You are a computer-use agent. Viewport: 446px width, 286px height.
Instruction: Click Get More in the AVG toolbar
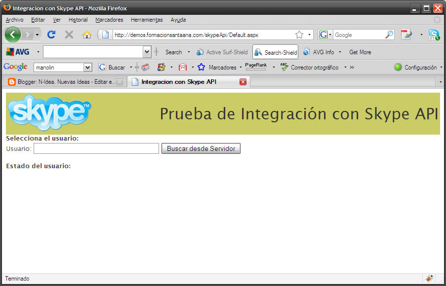click(360, 52)
